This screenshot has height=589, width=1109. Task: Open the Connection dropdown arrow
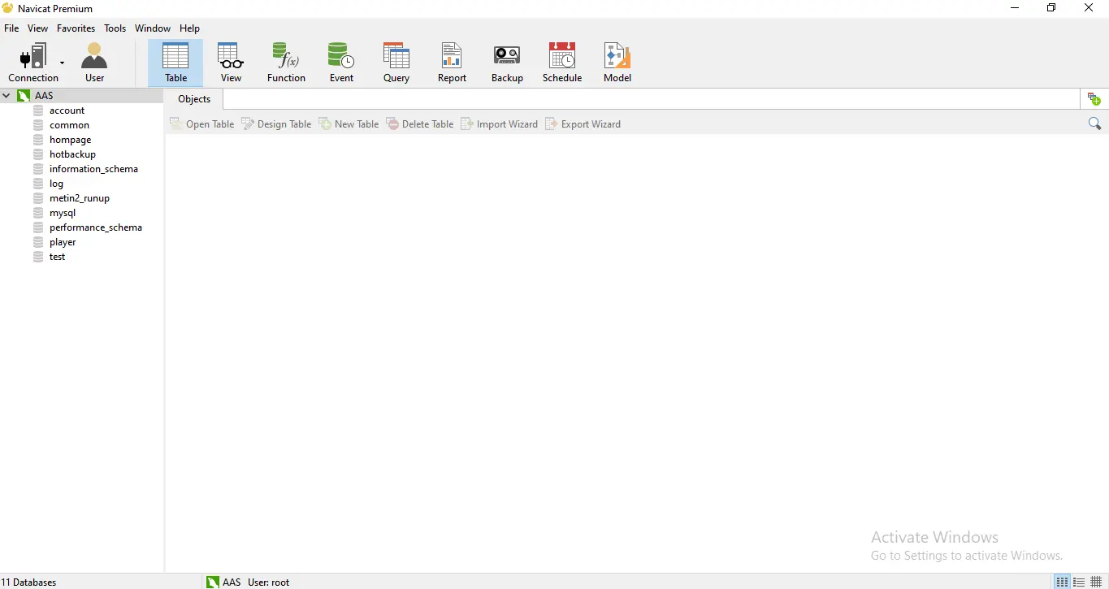click(62, 63)
